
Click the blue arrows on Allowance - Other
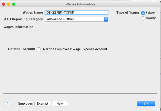pos(106,19)
